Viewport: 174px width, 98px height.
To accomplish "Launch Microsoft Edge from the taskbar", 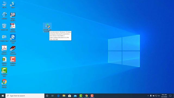I will [58, 96].
